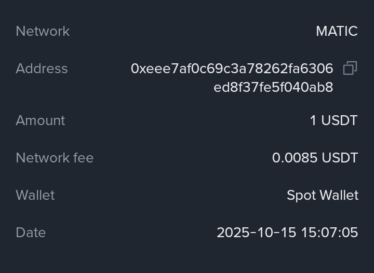Click the "Address" field label
This screenshot has height=273, width=374.
(x=42, y=69)
